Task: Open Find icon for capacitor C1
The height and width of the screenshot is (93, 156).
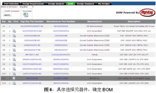Action: coord(14,31)
